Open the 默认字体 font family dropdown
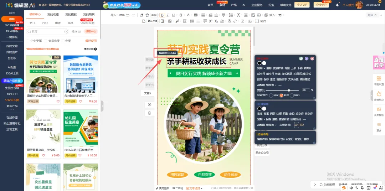385x191 pixels. [153, 21]
